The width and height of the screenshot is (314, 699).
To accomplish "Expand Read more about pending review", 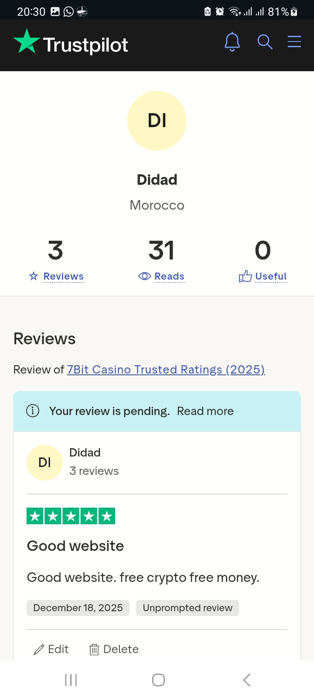I will tap(205, 411).
